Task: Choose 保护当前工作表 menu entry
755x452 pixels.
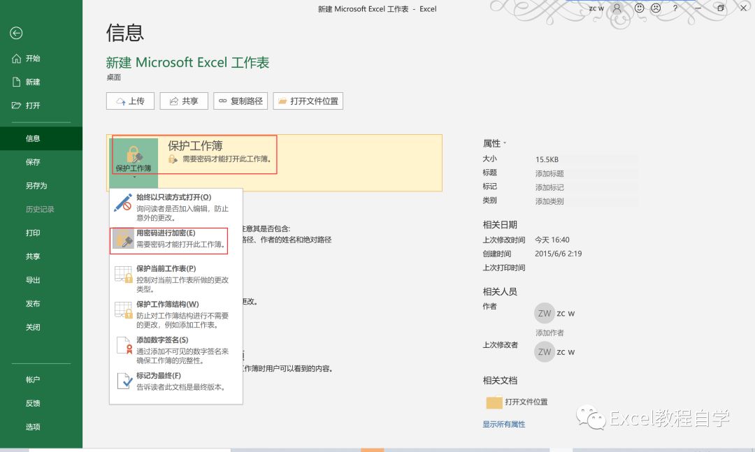Action: [175, 279]
